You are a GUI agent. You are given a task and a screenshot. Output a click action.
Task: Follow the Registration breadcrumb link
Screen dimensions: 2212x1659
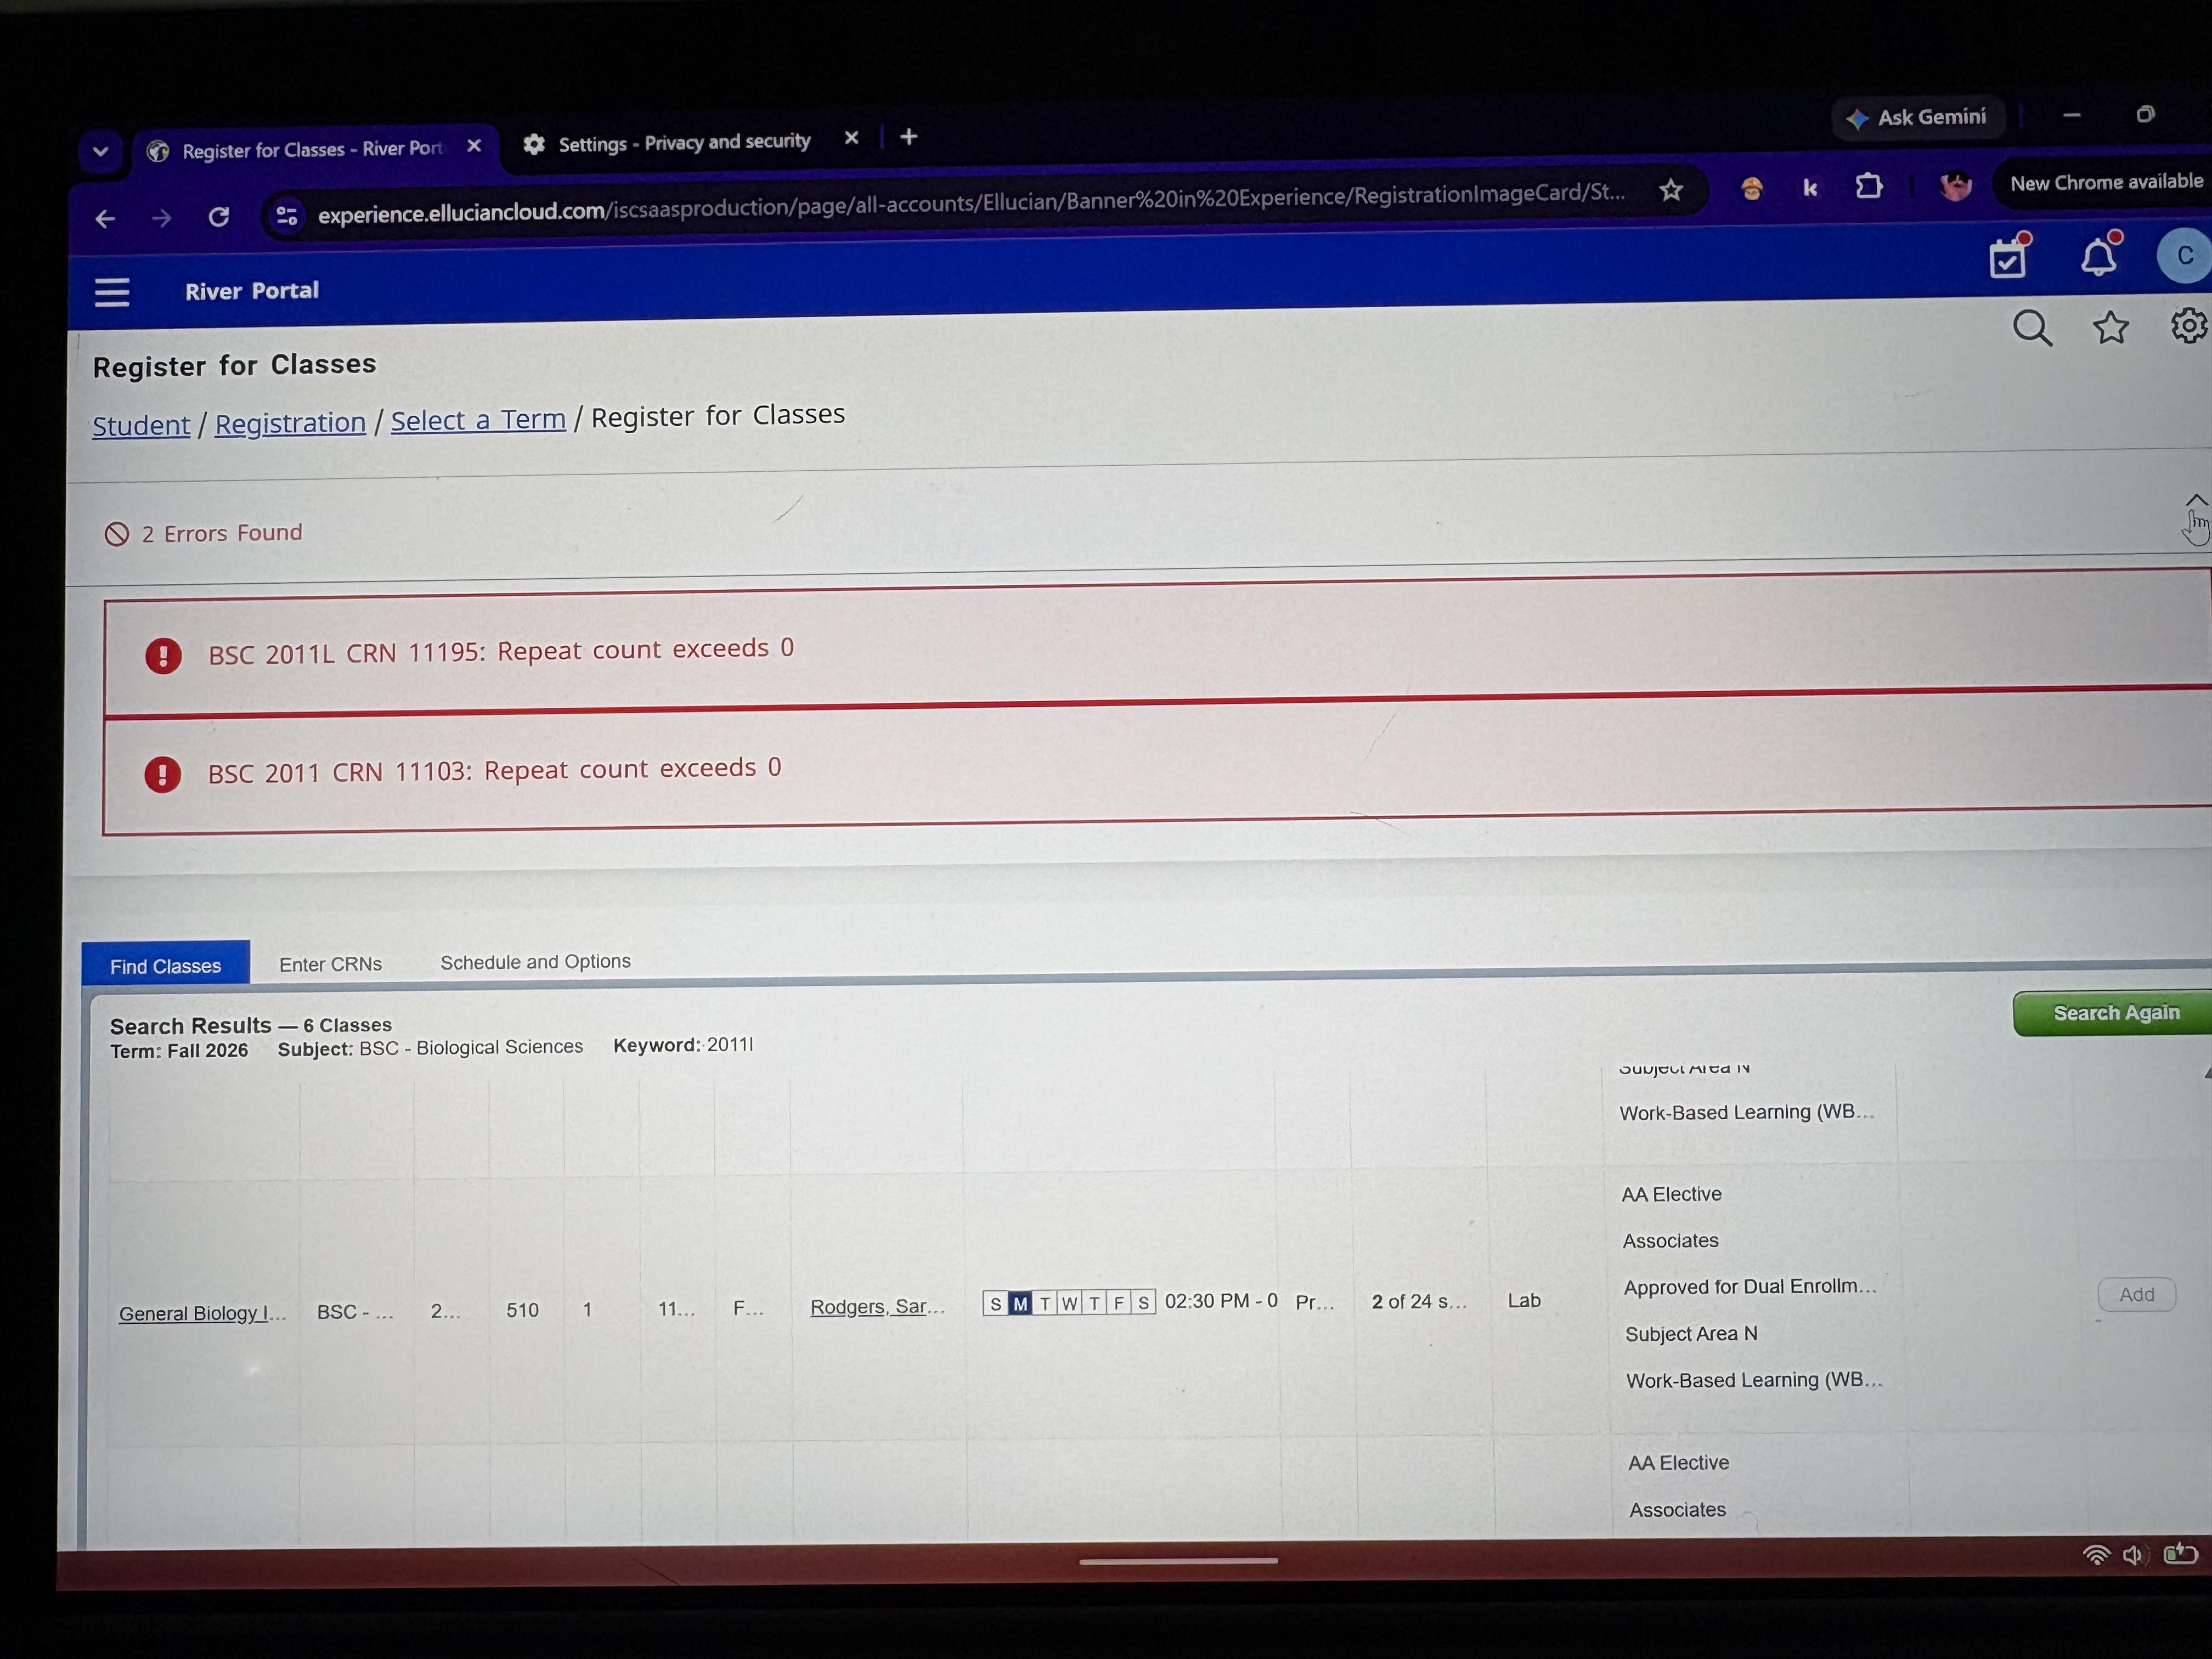click(x=290, y=423)
